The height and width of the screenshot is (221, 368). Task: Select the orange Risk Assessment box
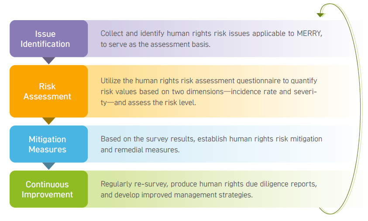point(48,91)
